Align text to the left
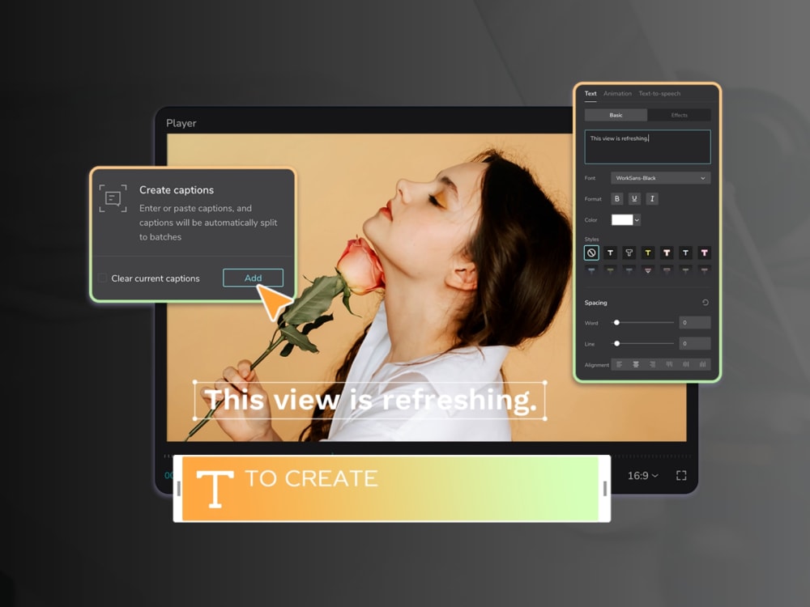The image size is (810, 607). [x=620, y=364]
